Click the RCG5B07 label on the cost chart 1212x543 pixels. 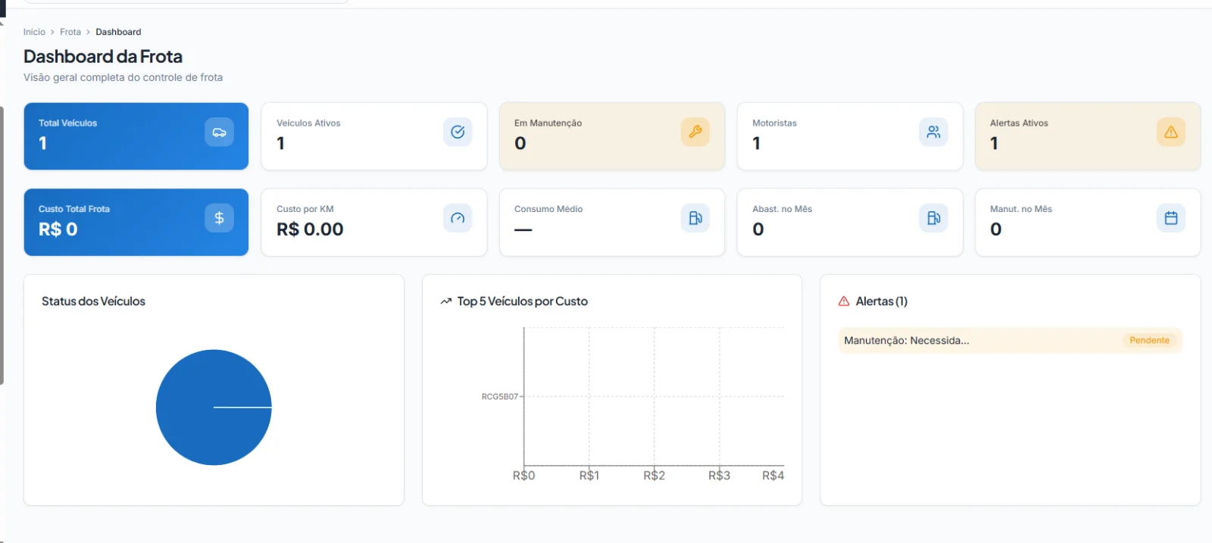(500, 397)
